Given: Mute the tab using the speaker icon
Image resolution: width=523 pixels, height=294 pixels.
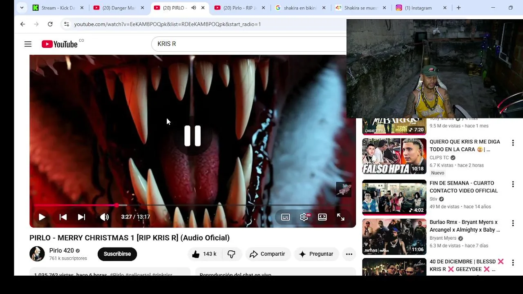Looking at the screenshot, I should tap(193, 8).
